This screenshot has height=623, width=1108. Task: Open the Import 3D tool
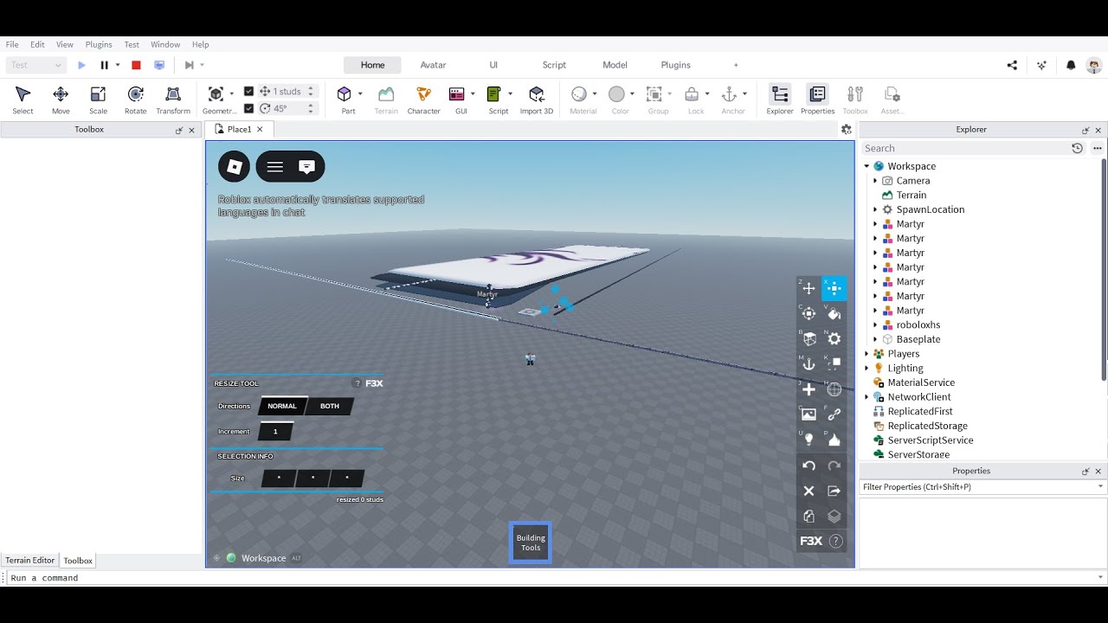click(x=537, y=100)
